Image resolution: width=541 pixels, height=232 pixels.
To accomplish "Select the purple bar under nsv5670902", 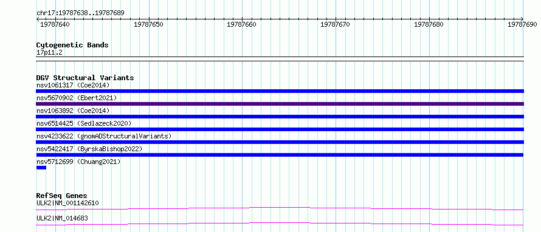I will (x=280, y=104).
